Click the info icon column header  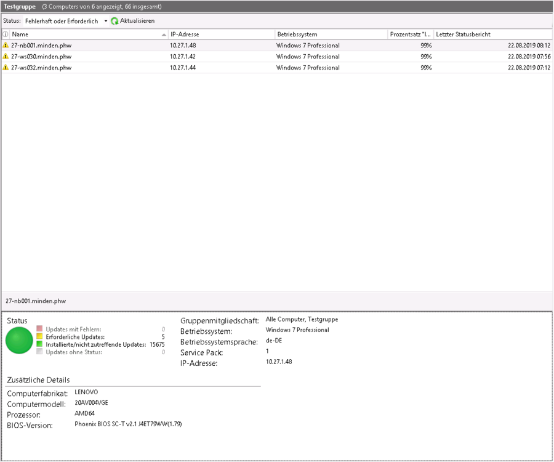coord(6,34)
